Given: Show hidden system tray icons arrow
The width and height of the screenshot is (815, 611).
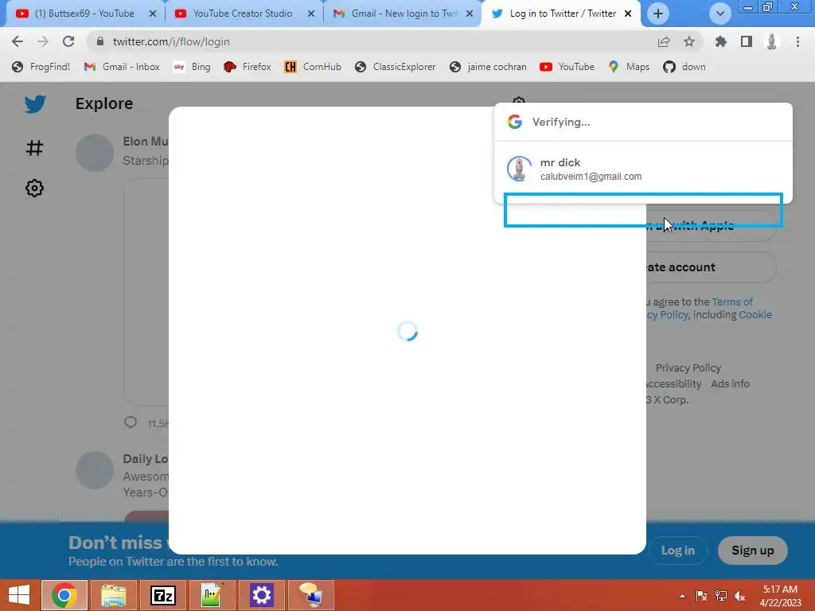Looking at the screenshot, I should pos(682,596).
